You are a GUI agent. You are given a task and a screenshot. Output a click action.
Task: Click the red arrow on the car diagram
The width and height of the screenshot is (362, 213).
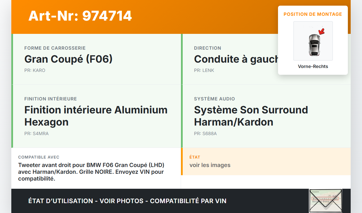(x=321, y=31)
